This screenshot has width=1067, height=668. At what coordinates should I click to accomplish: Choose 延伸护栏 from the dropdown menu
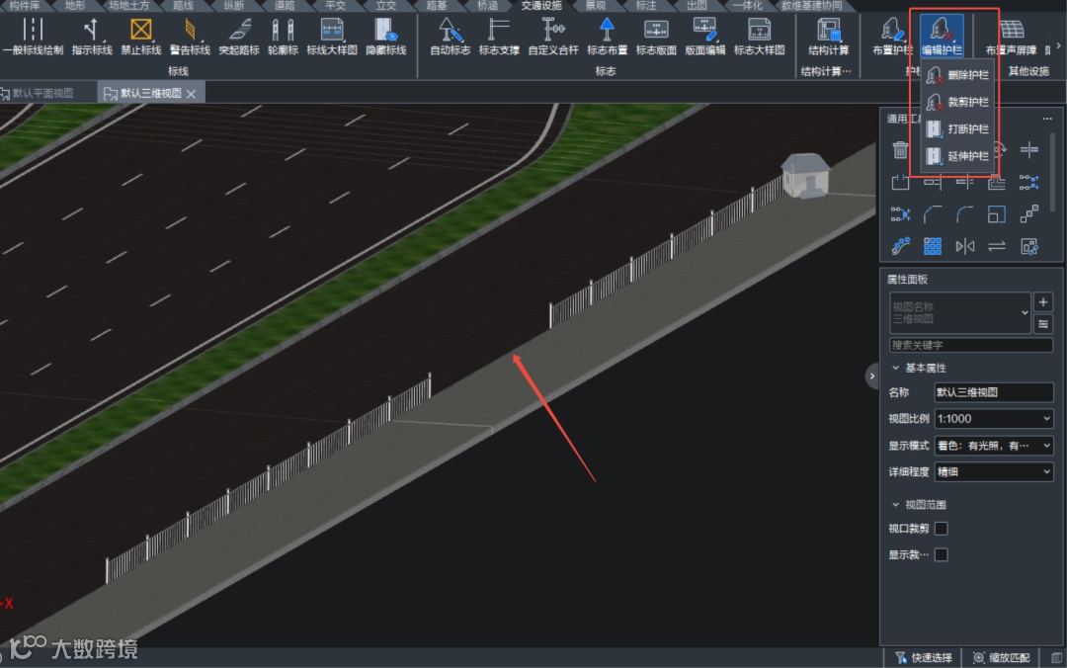coord(958,156)
